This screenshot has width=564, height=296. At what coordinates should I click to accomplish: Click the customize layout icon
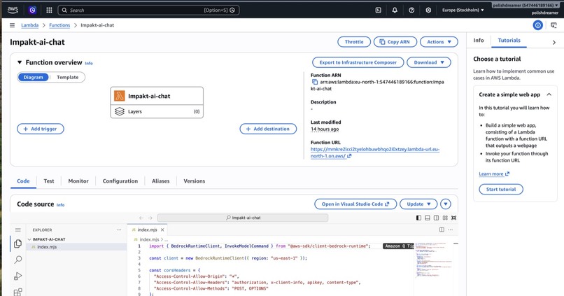point(445,218)
